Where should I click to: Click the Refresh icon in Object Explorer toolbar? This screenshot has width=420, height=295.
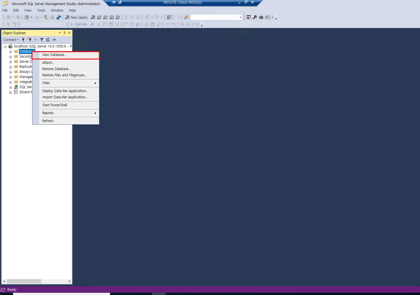click(48, 40)
